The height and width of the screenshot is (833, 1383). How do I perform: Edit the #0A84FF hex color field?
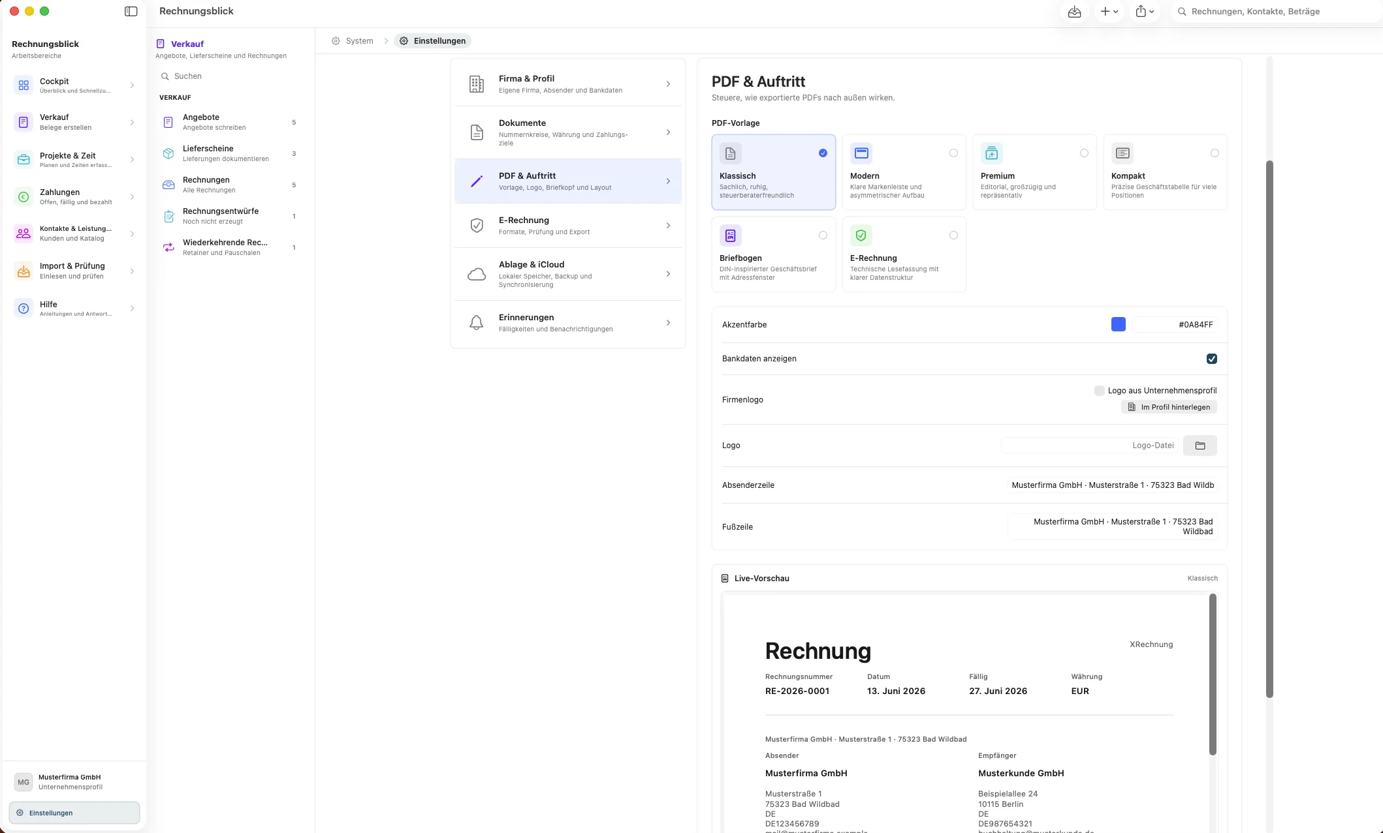[x=1174, y=324]
